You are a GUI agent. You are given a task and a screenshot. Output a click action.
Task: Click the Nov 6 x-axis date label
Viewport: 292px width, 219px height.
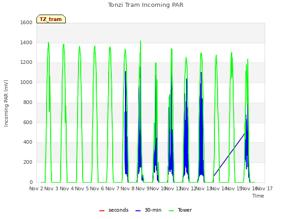point(97,188)
